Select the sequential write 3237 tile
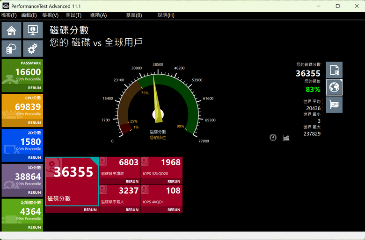 coord(120,196)
